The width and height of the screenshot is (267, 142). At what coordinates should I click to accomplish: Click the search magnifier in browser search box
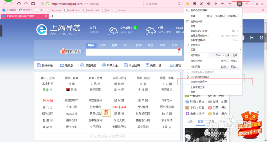coord(179,4)
